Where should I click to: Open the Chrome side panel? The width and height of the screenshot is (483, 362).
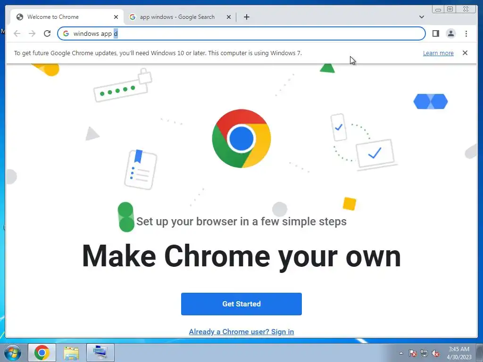[x=435, y=33]
